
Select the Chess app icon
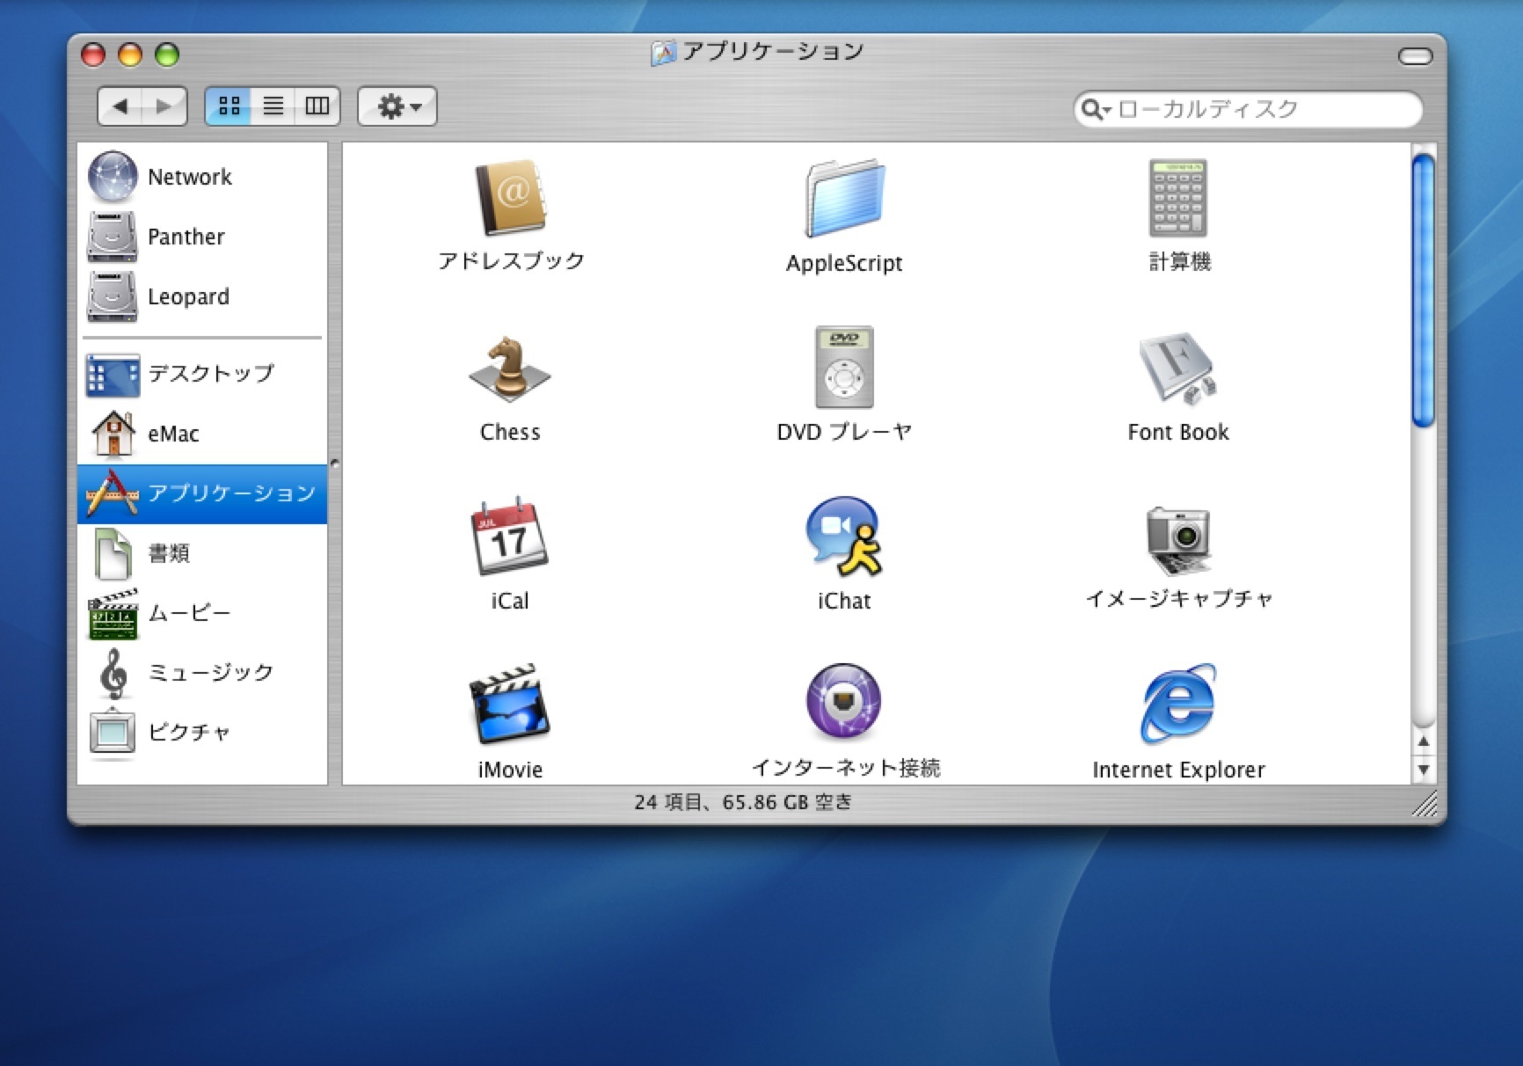click(509, 368)
